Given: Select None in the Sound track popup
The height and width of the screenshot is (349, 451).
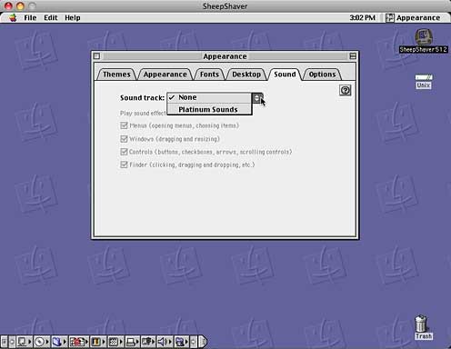Looking at the screenshot, I should [x=209, y=97].
